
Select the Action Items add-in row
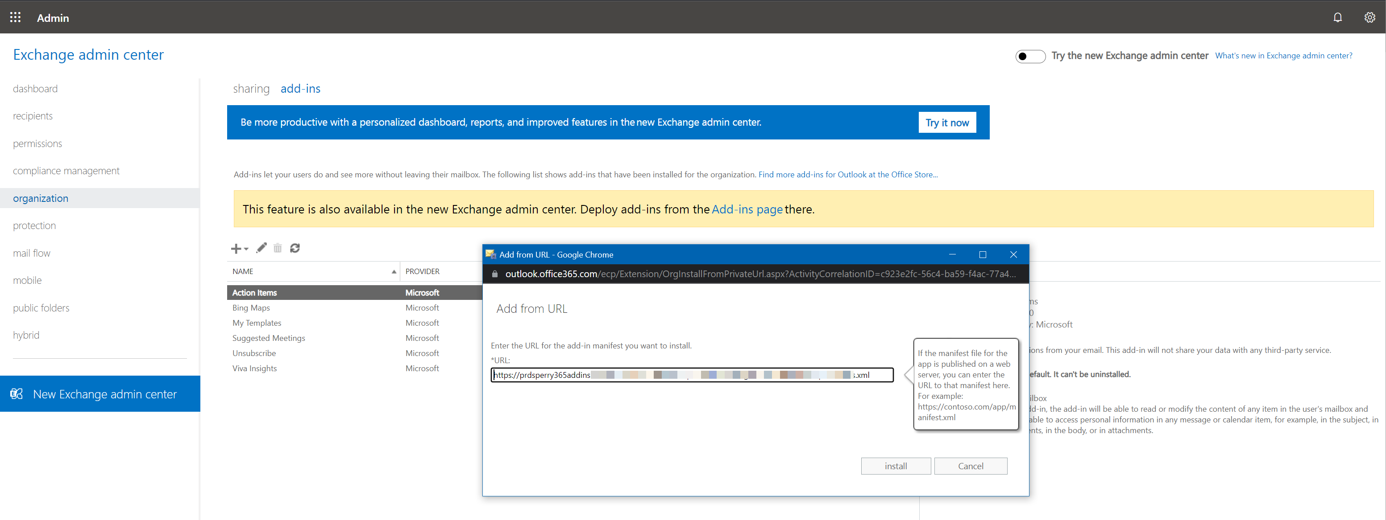coord(355,293)
